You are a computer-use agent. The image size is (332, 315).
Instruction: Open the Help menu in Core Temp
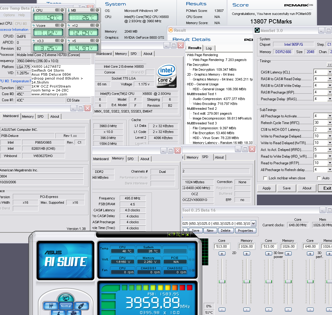22,15
